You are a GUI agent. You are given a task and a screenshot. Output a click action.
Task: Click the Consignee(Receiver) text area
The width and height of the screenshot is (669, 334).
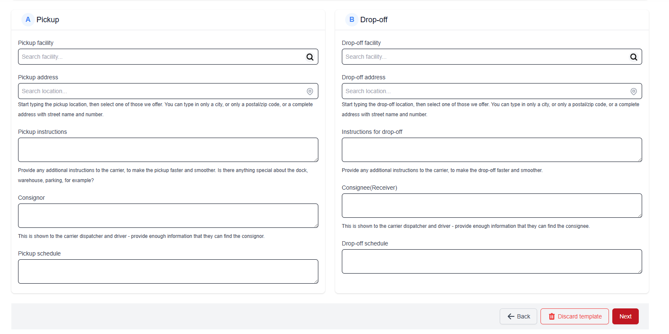click(x=492, y=206)
